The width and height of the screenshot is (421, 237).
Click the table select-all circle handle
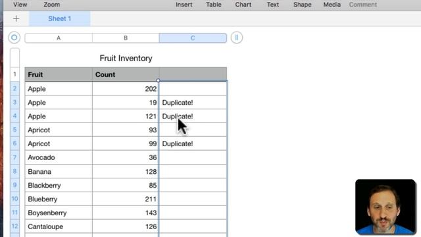14,38
